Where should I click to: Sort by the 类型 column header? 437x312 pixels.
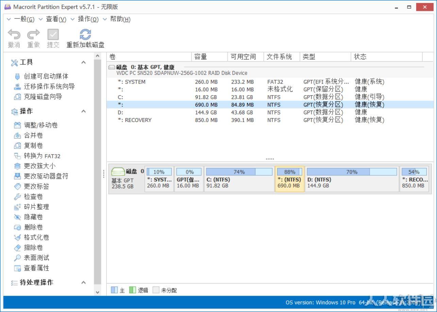click(x=325, y=57)
